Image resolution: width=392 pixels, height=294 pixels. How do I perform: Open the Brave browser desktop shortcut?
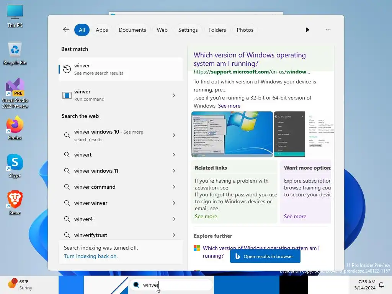(x=15, y=203)
